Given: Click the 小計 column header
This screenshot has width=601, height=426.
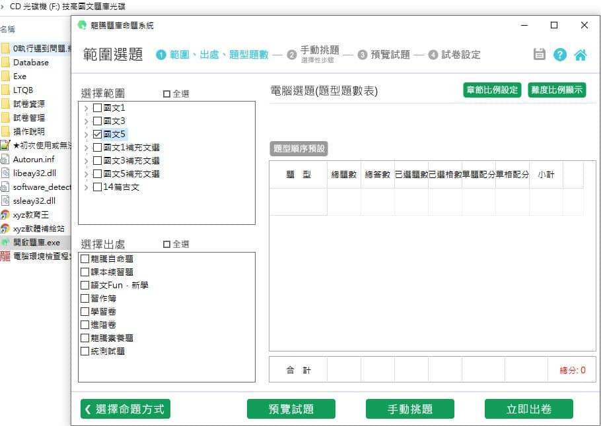Looking at the screenshot, I should (x=546, y=175).
